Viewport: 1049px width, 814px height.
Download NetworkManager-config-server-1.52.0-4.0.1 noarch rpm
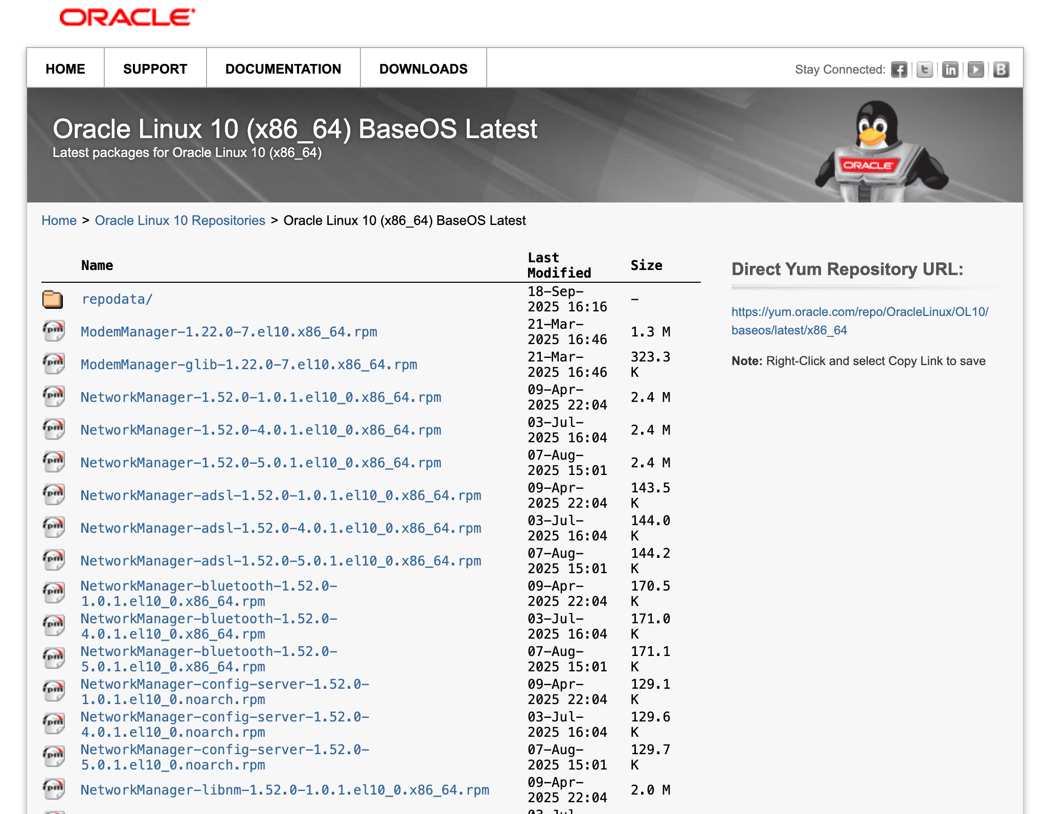click(225, 725)
